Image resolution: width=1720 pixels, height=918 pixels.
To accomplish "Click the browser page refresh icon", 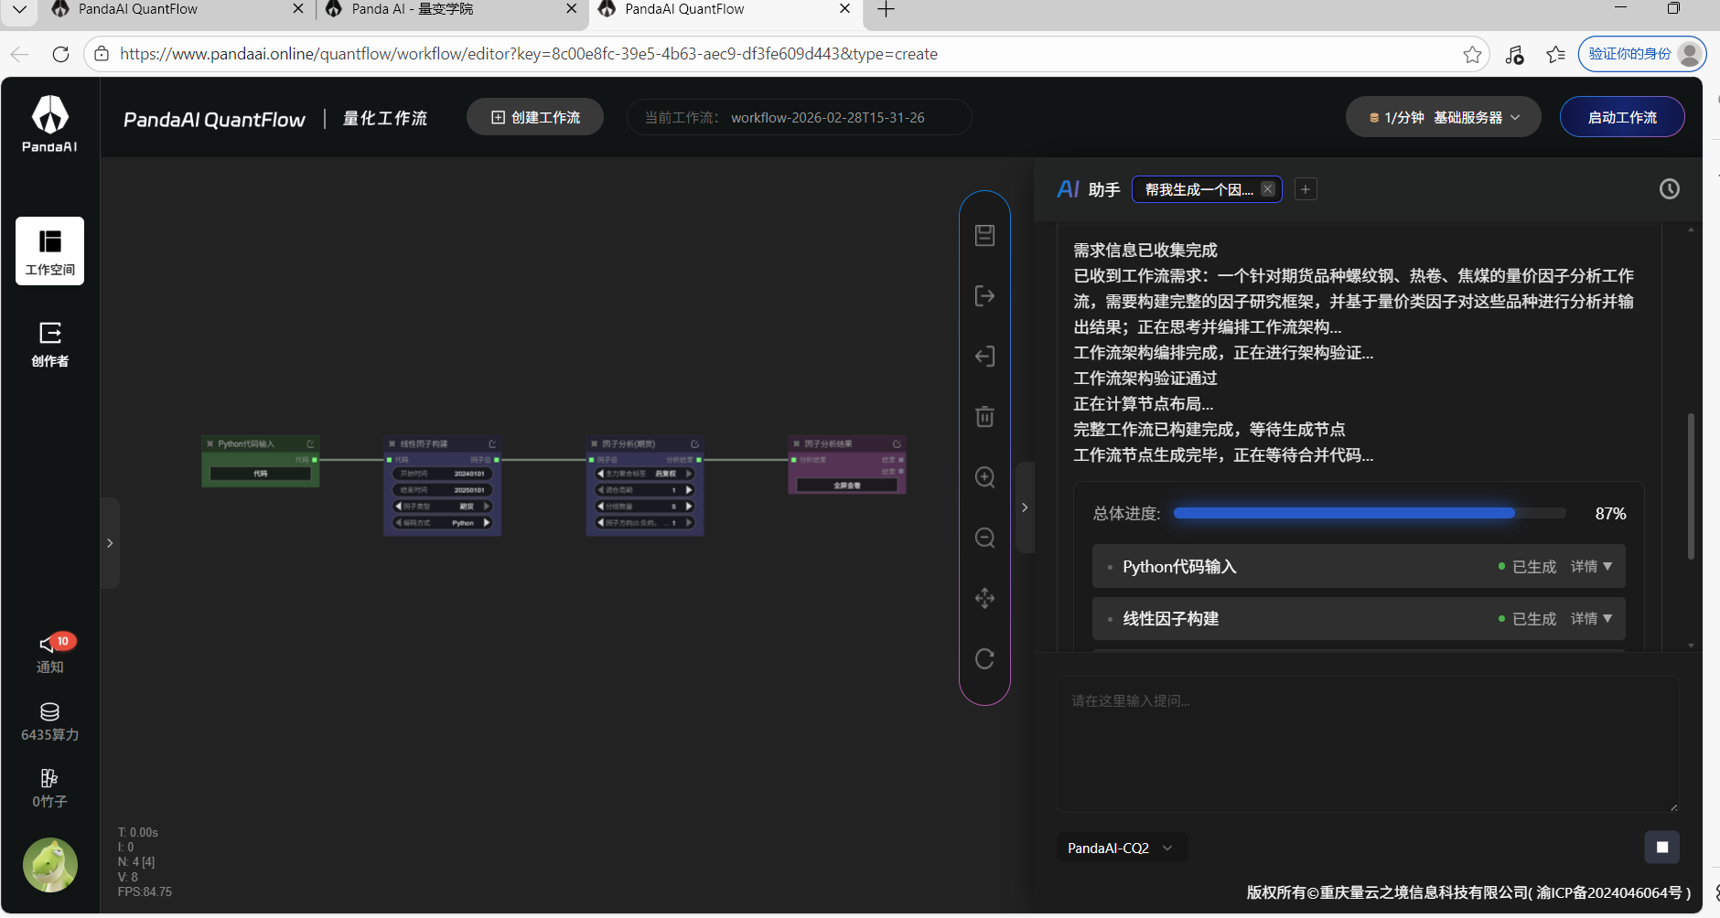I will 60,54.
